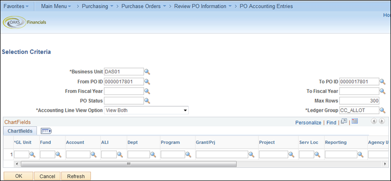This screenshot has height=181, width=391.
Task: Open Accounting Line View Option dropdown
Action: coord(146,110)
